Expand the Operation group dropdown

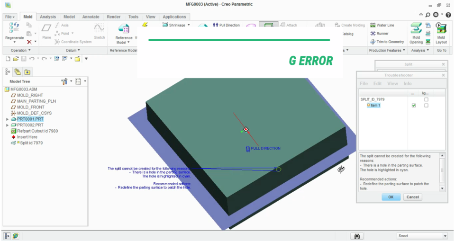pyautogui.click(x=20, y=51)
